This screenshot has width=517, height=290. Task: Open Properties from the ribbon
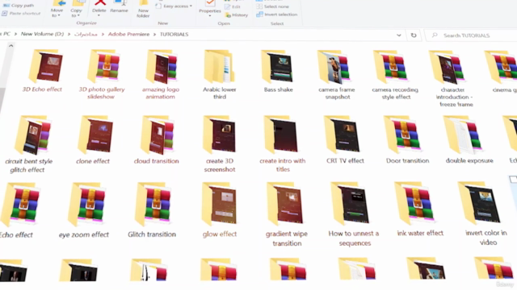(x=210, y=8)
